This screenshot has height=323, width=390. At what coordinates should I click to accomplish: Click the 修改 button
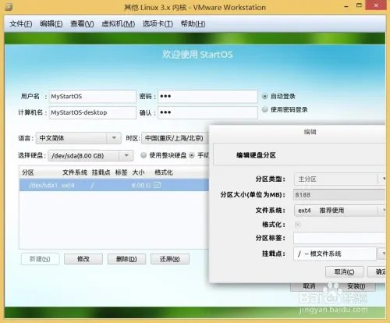[x=83, y=259]
